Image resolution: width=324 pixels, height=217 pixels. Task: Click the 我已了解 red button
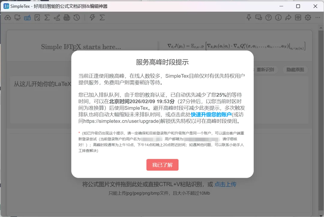[162, 165]
